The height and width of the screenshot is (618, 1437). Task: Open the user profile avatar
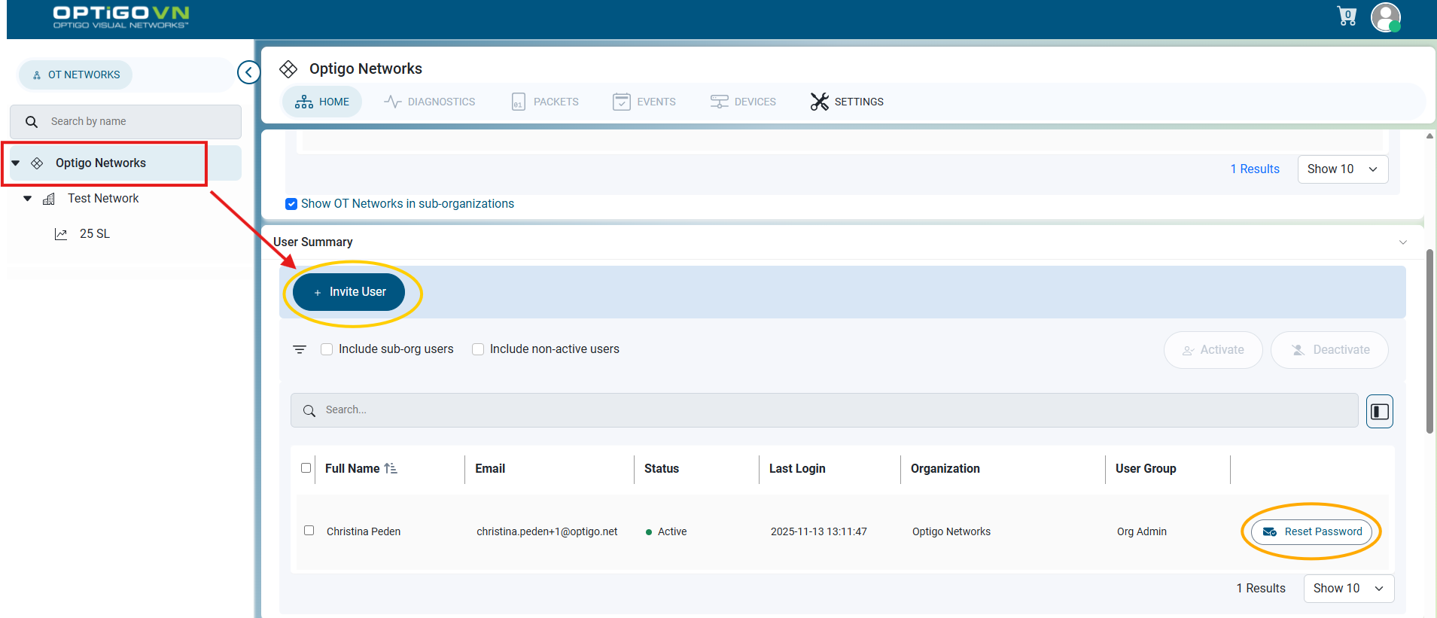(1386, 17)
